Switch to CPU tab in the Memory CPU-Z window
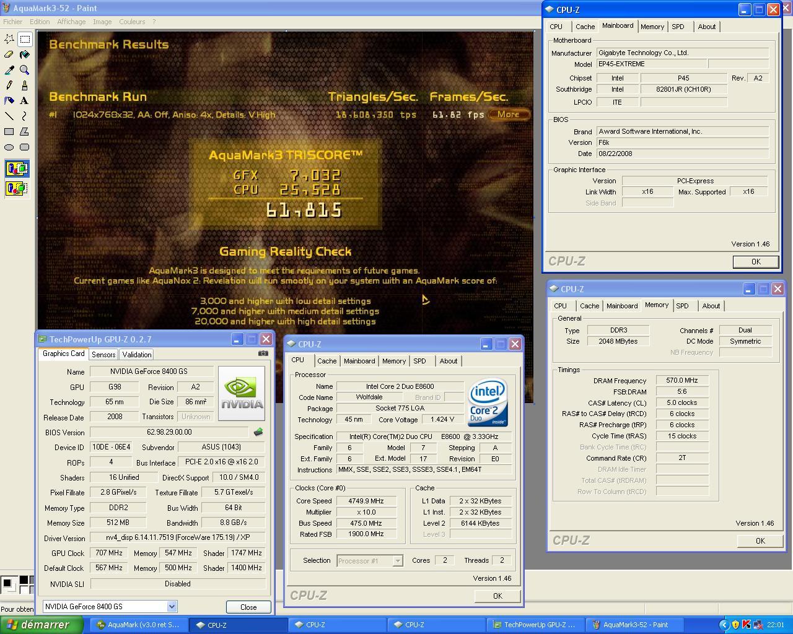Screen dimensions: 793x634 [560, 306]
